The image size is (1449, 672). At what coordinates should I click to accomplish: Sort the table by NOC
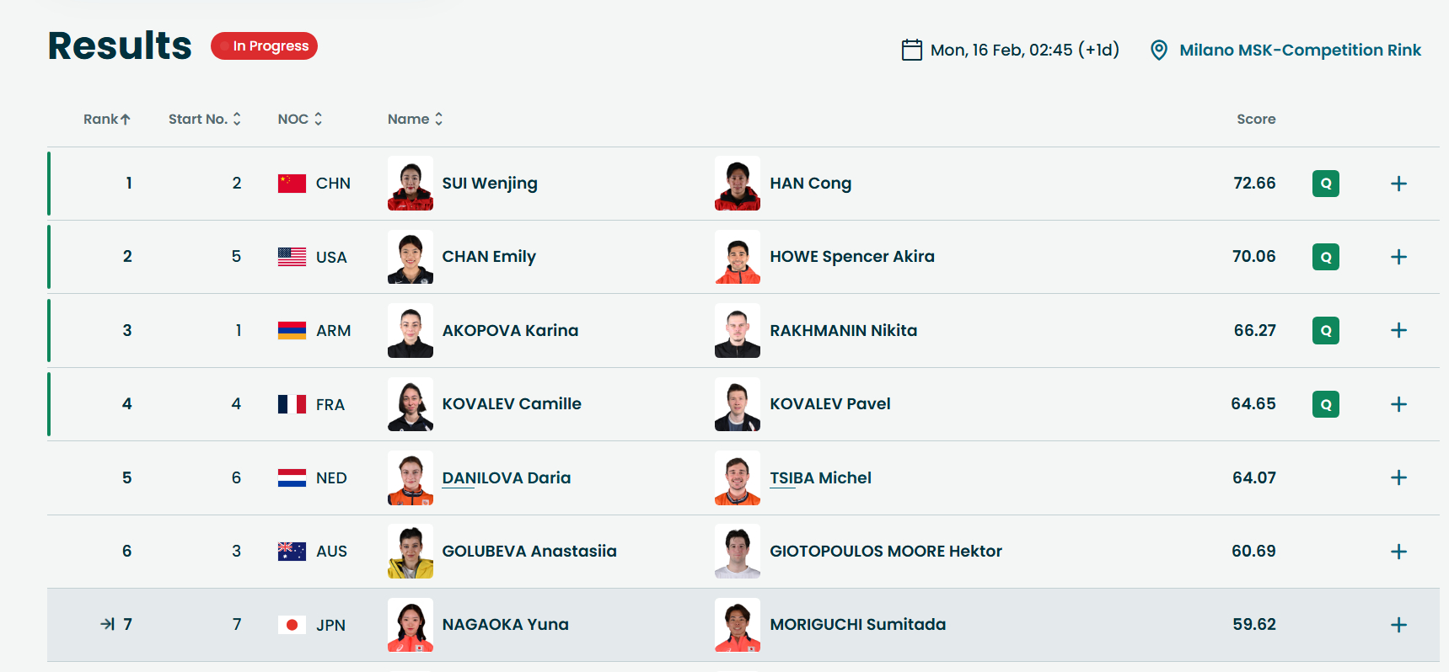click(x=300, y=119)
